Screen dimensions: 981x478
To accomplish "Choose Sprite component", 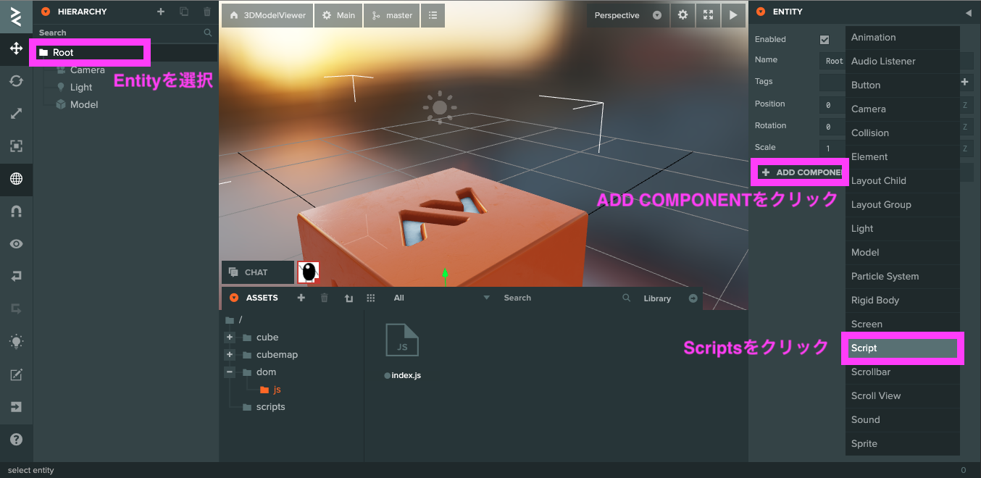I will [903, 444].
